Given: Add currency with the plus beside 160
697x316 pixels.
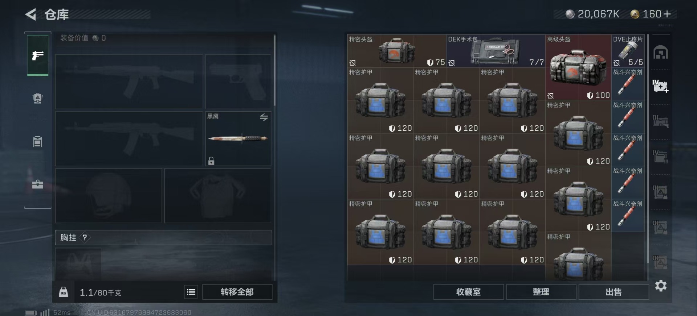Looking at the screenshot, I should (667, 14).
